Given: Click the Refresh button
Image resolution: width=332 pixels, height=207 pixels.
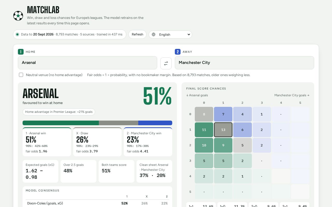Looking at the screenshot, I should (x=137, y=34).
